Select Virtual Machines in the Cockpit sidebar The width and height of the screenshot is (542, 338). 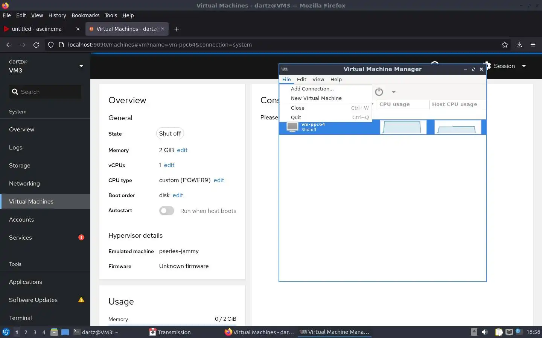pos(45,201)
